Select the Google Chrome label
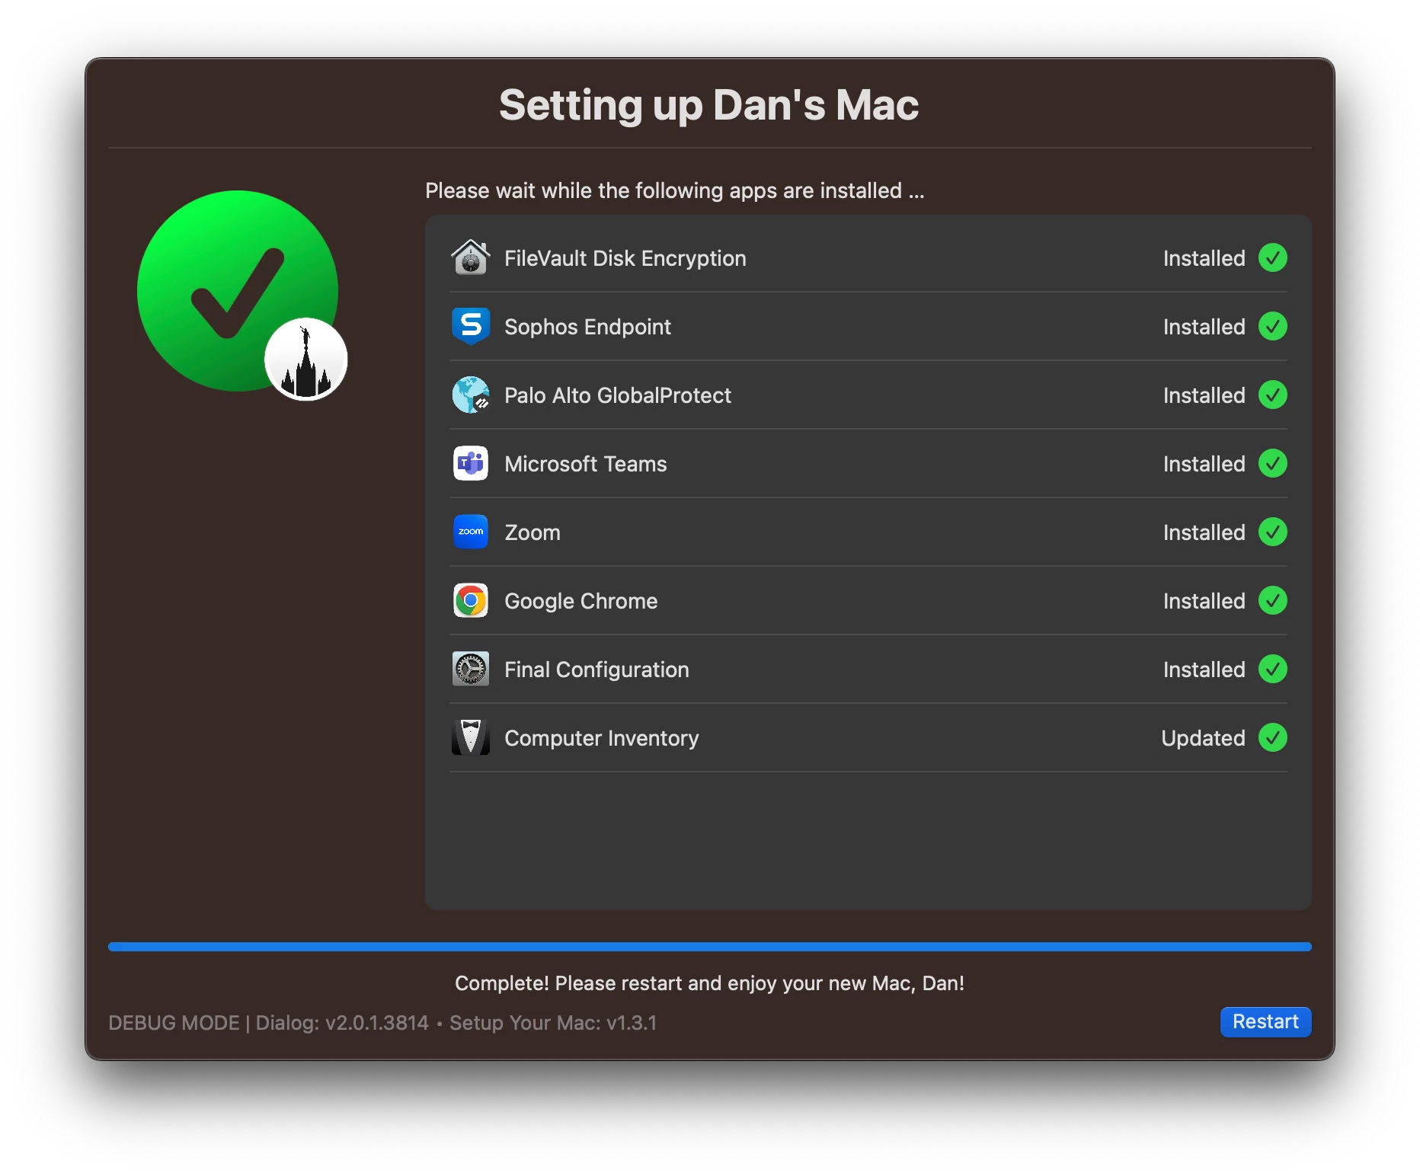 pyautogui.click(x=581, y=601)
